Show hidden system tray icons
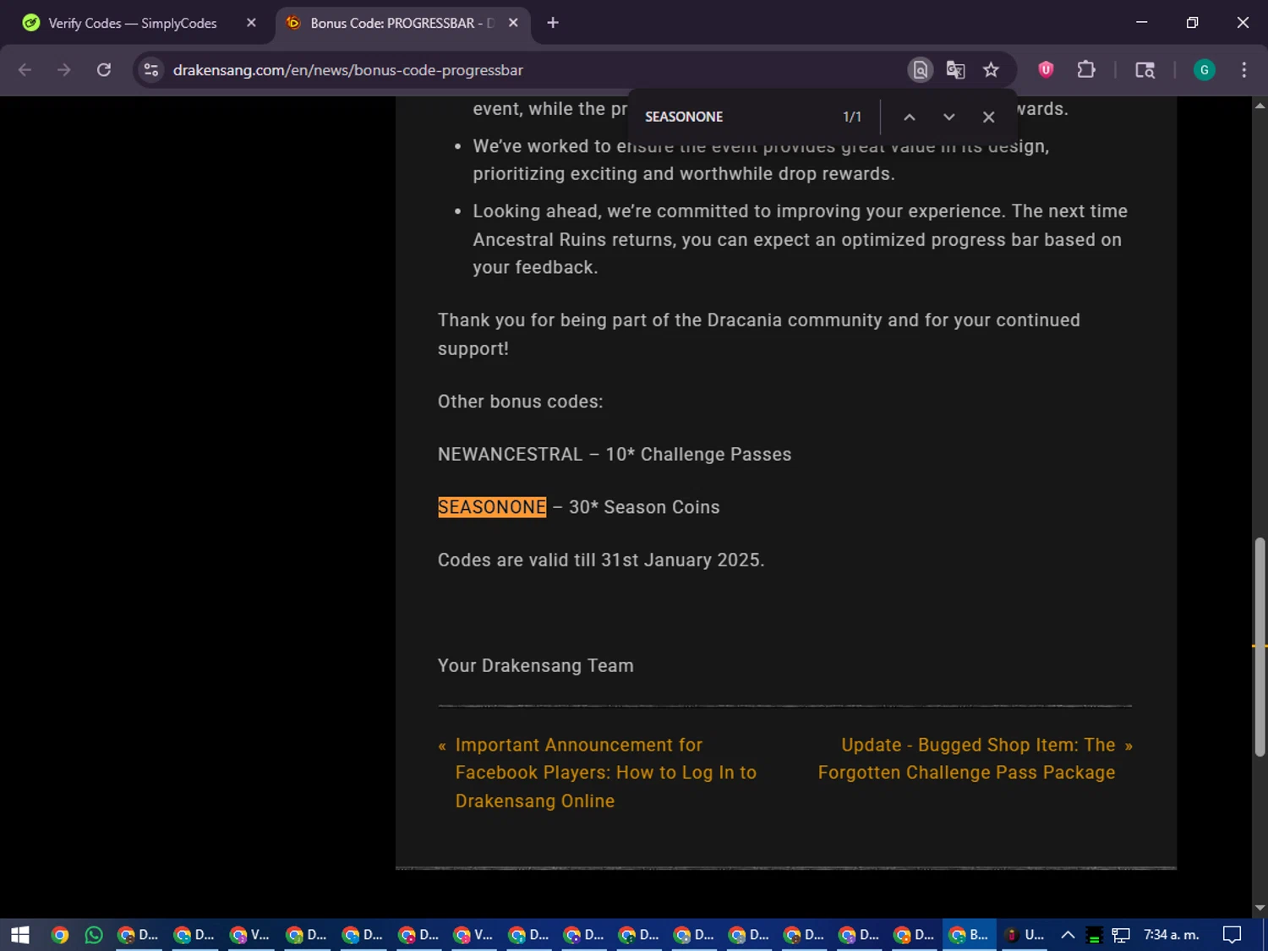 (1068, 935)
